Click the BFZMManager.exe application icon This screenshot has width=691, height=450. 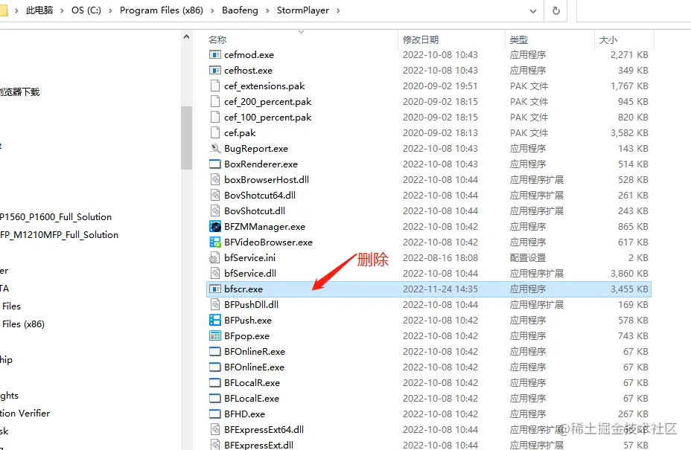click(x=215, y=227)
